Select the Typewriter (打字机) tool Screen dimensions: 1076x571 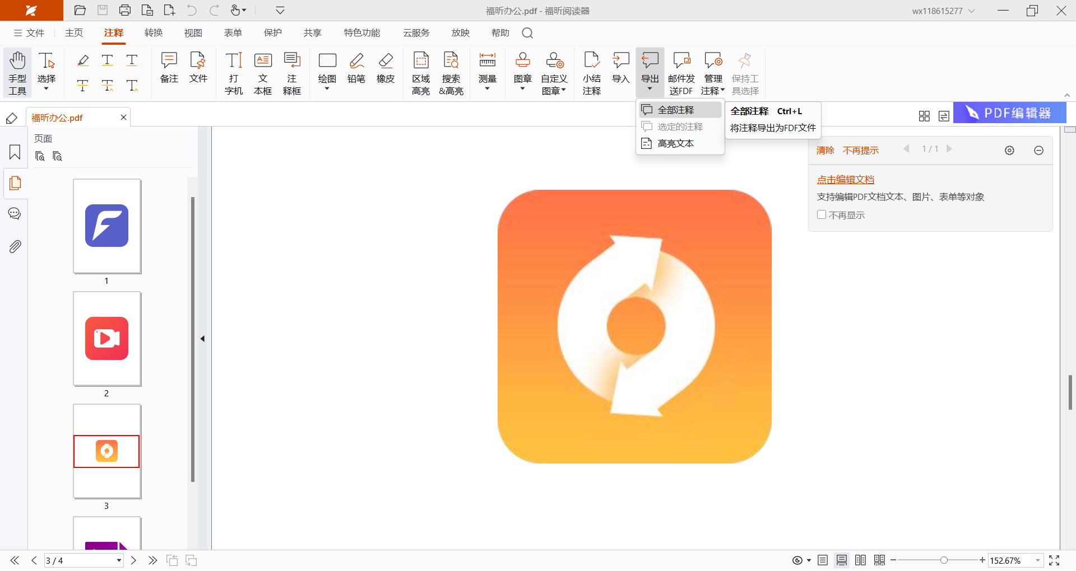tap(234, 73)
